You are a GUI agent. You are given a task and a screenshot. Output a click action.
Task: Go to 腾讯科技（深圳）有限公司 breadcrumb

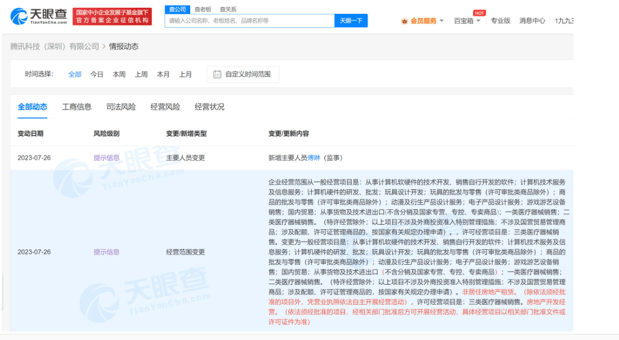tap(54, 47)
